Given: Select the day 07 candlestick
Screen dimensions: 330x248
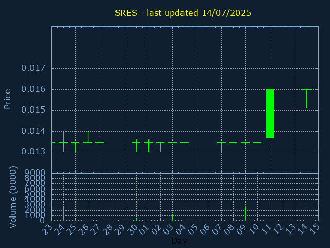Looking at the screenshot, I should pyautogui.click(x=221, y=147).
